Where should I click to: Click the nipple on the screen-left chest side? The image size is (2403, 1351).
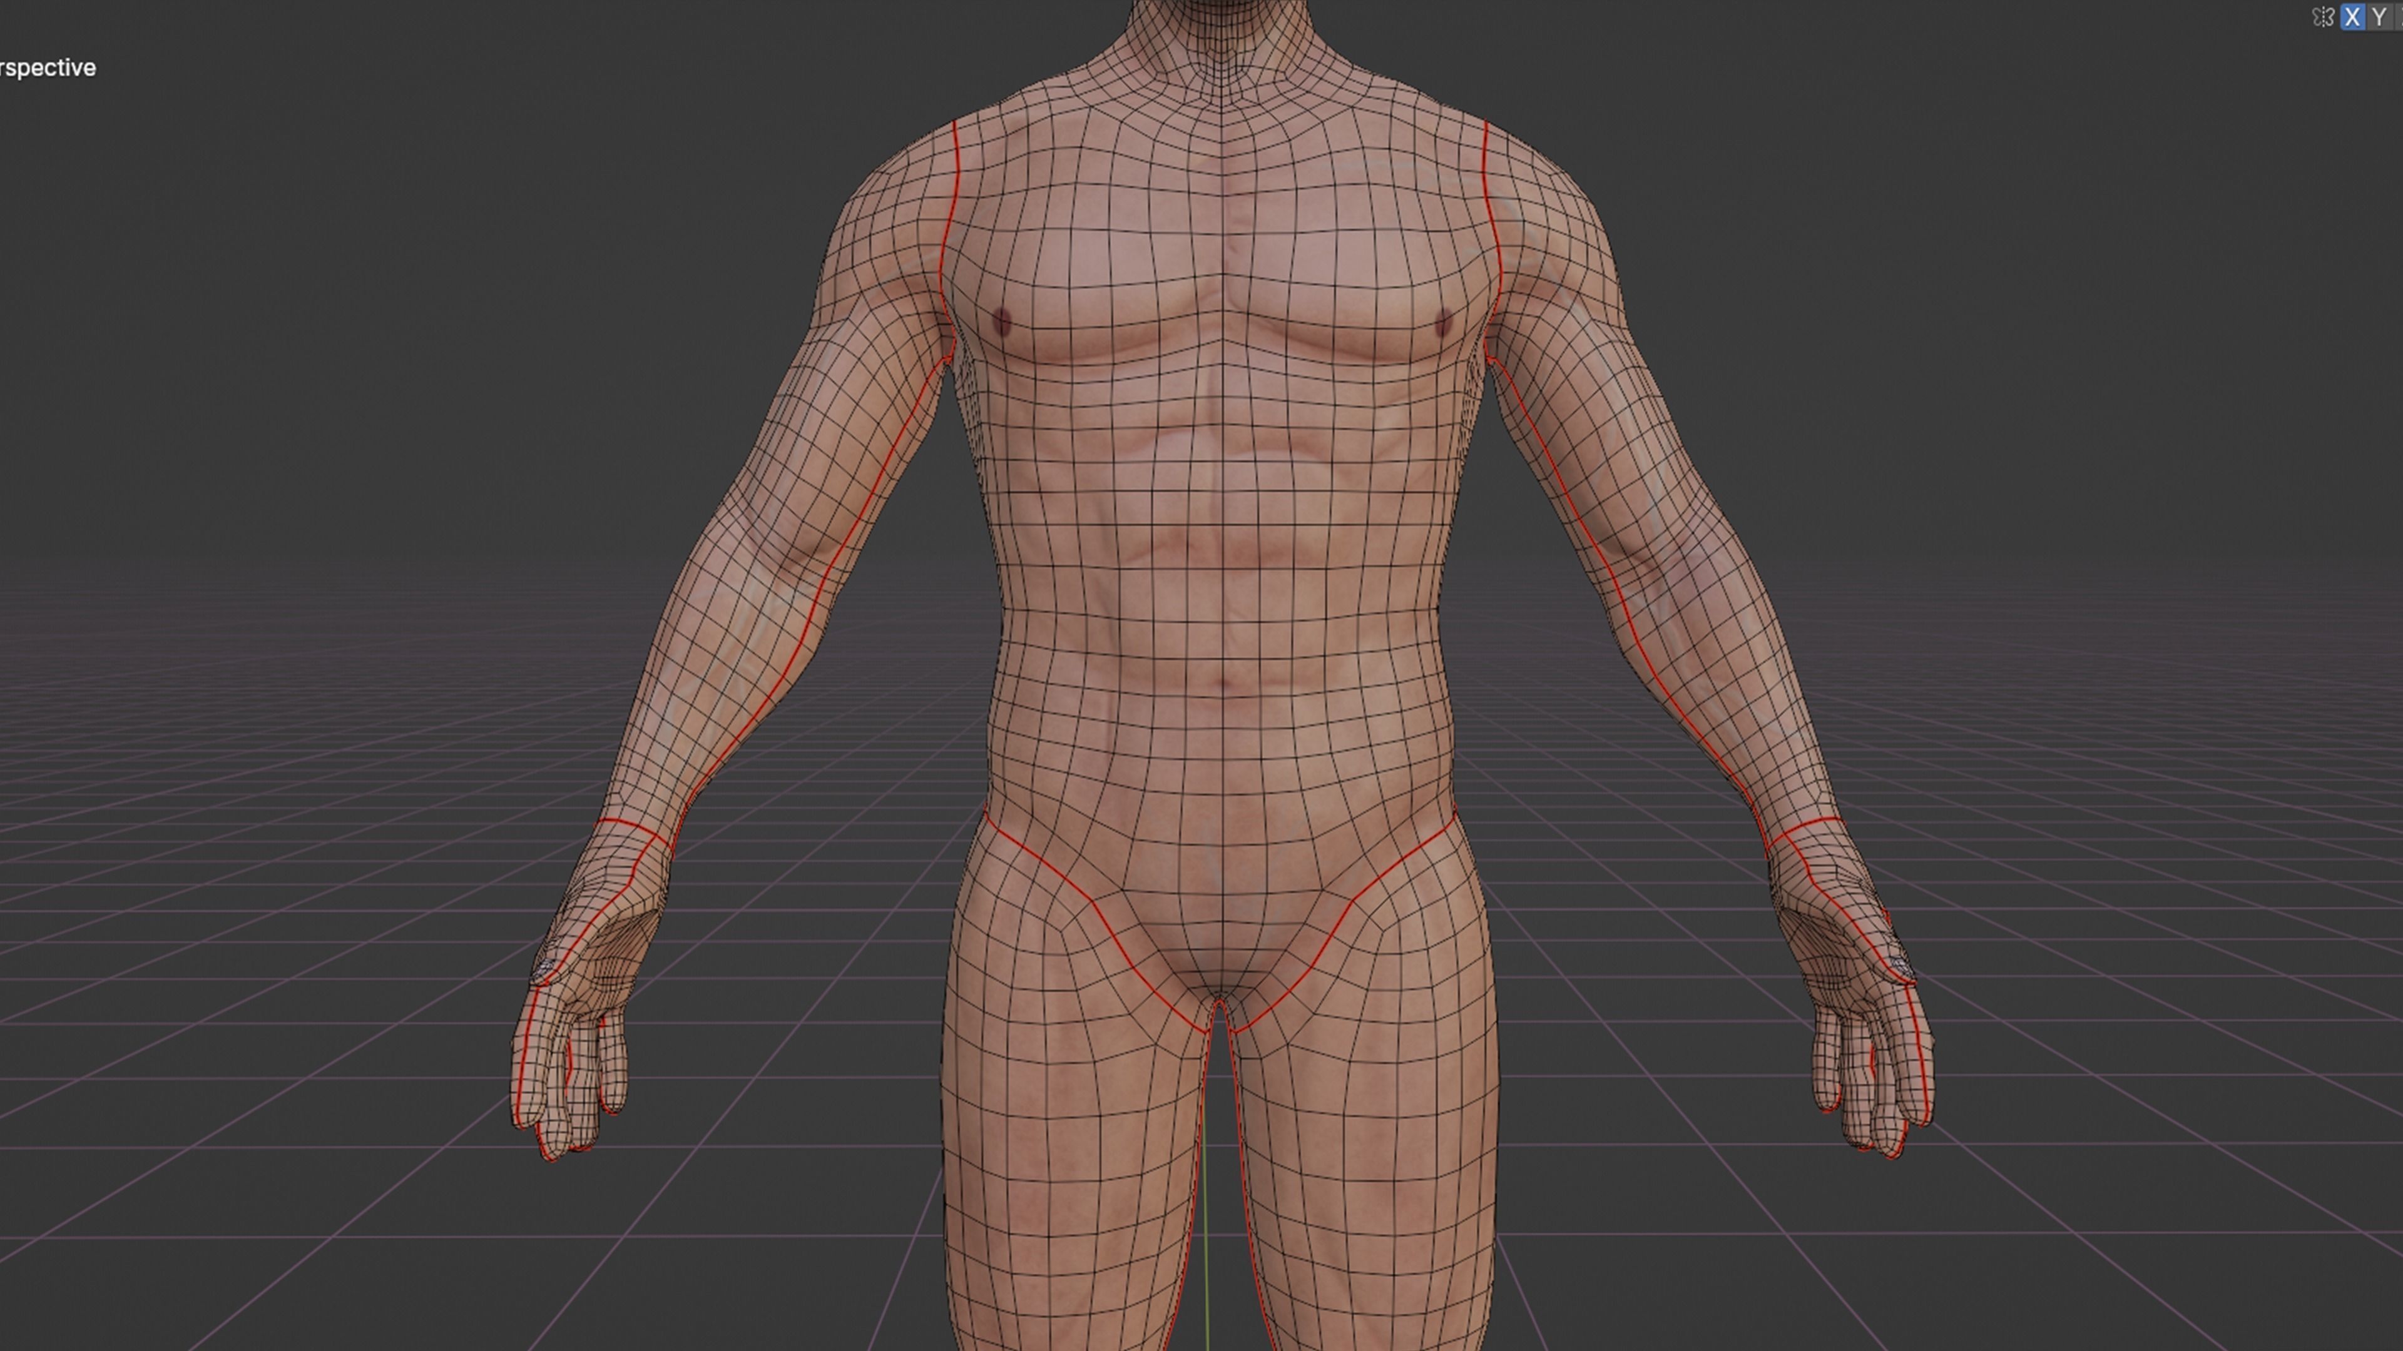1002,321
